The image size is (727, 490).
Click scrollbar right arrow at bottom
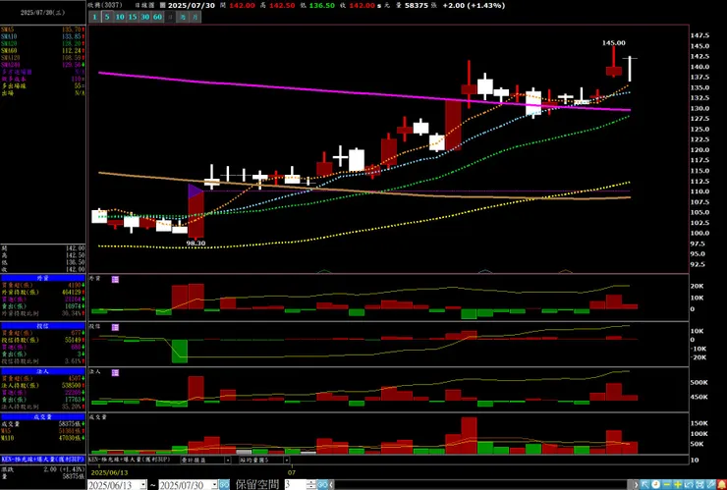tap(637, 484)
